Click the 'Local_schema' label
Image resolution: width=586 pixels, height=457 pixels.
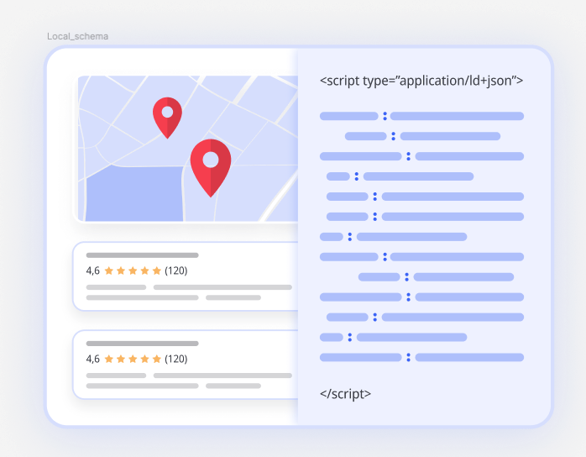click(78, 36)
